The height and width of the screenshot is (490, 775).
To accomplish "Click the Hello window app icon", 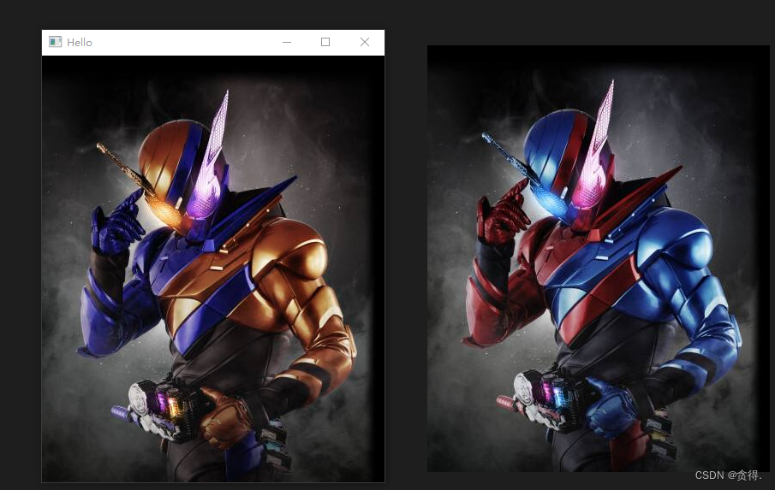I will click(56, 42).
